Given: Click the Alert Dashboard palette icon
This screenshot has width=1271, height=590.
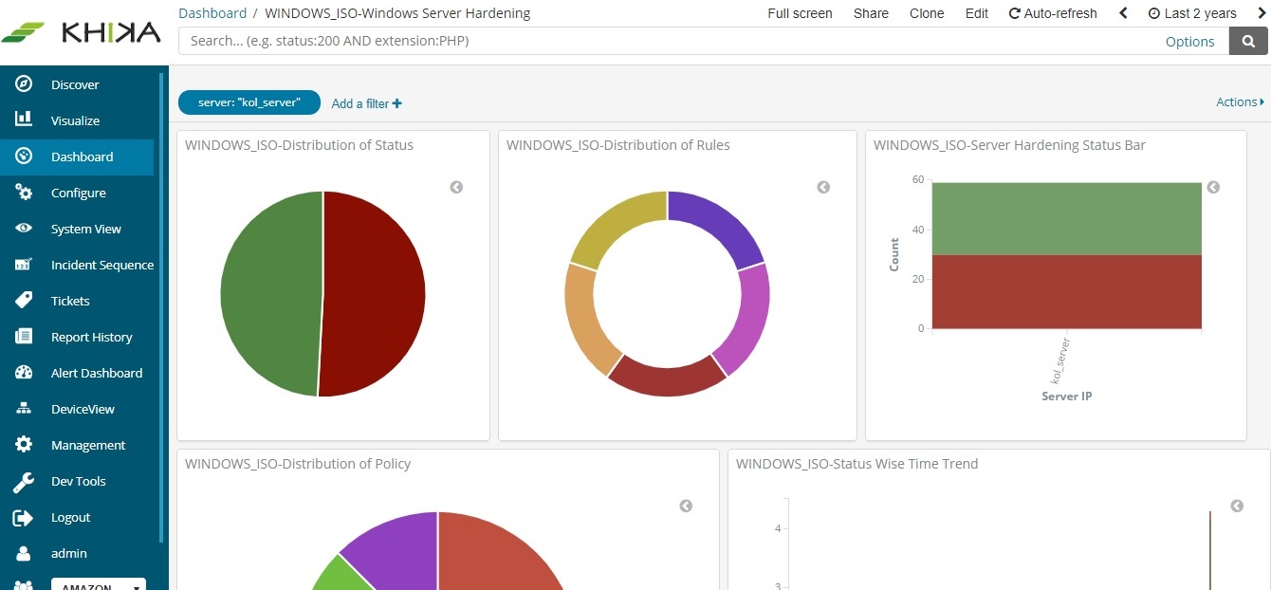Looking at the screenshot, I should coord(24,373).
